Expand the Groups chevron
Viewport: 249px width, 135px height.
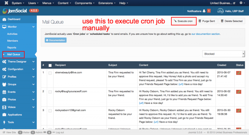click(x=33, y=84)
